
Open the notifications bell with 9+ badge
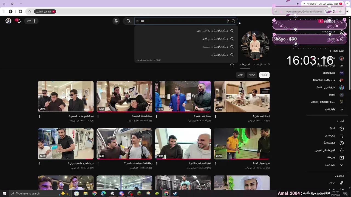coord(18,21)
